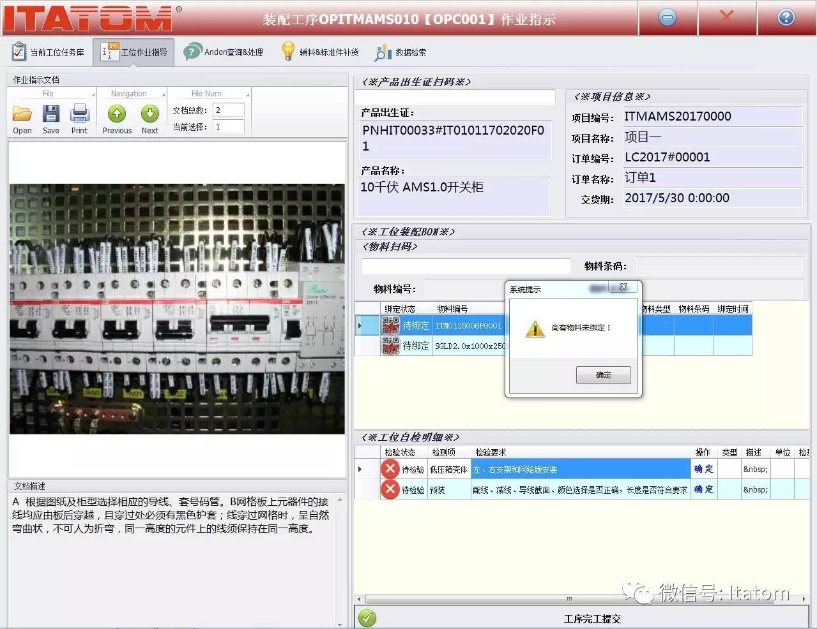The image size is (817, 629).
Task: Open 数据检索 tab
Action: click(x=401, y=52)
